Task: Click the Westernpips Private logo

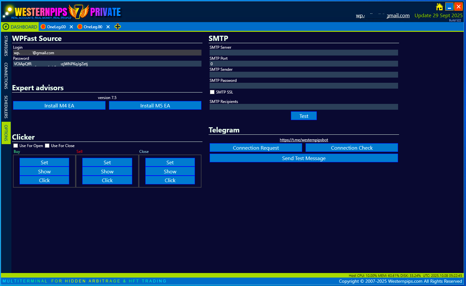Action: (62, 12)
